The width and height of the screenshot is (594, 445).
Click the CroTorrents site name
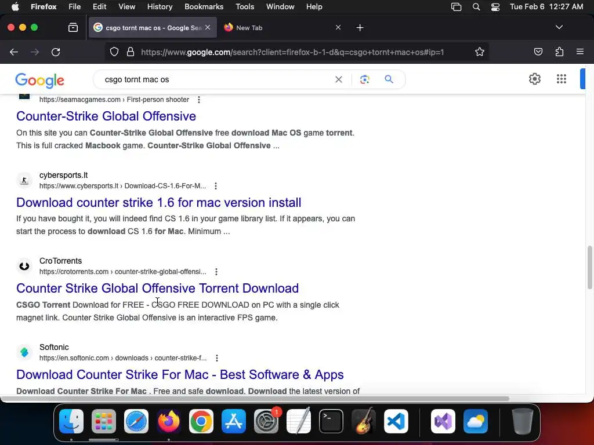point(60,261)
